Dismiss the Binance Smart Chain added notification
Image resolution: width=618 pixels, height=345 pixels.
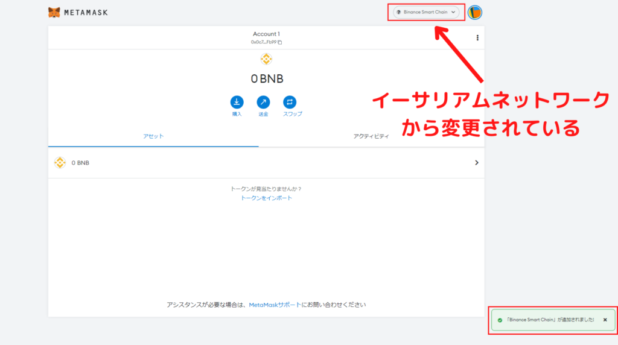[605, 320]
